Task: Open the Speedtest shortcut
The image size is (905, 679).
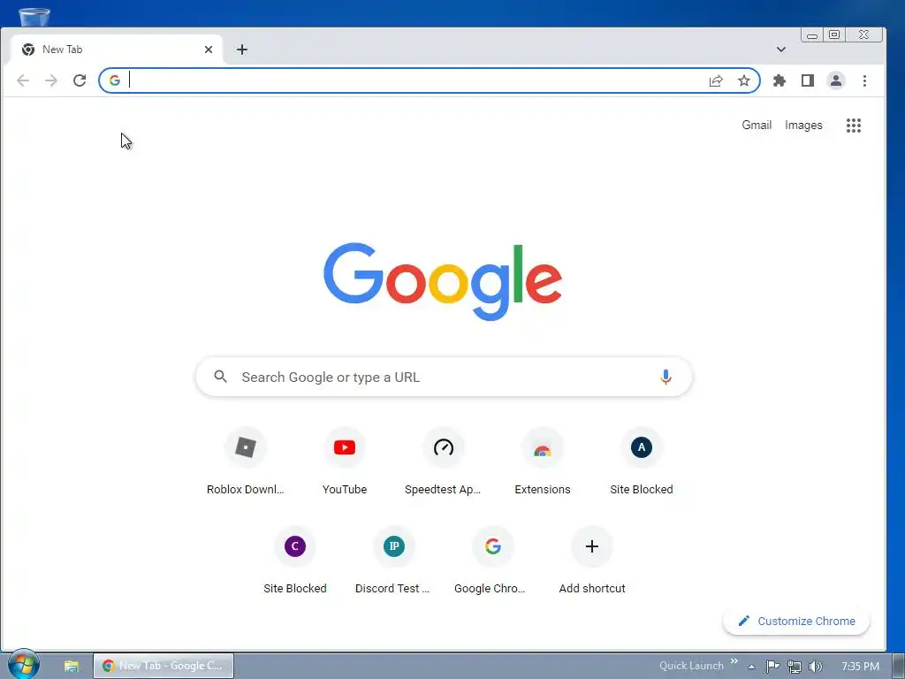Action: [x=444, y=462]
